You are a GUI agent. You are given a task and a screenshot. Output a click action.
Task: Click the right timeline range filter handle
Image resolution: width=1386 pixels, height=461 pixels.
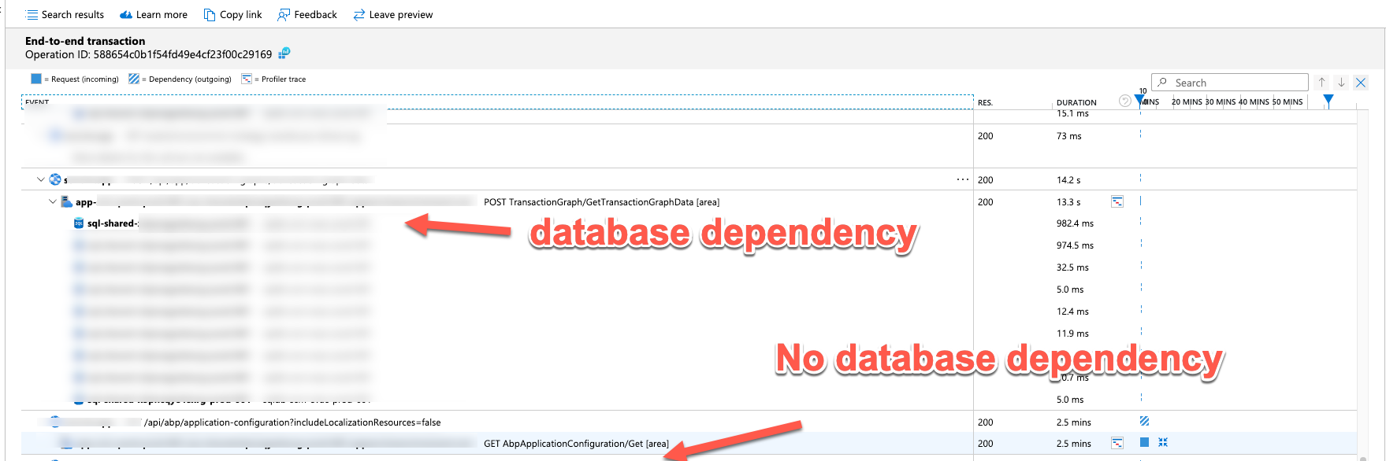click(x=1328, y=101)
